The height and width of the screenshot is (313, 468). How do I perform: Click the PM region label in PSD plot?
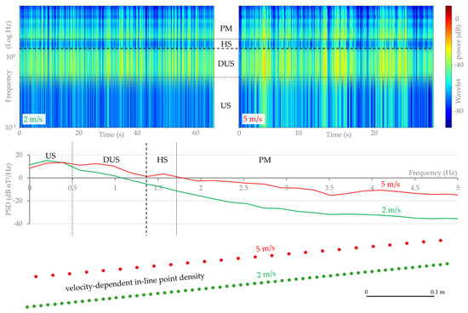265,160
